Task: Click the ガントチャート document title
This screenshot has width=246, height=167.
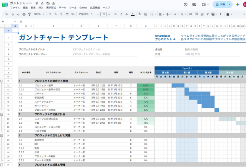Action: pos(21,3)
